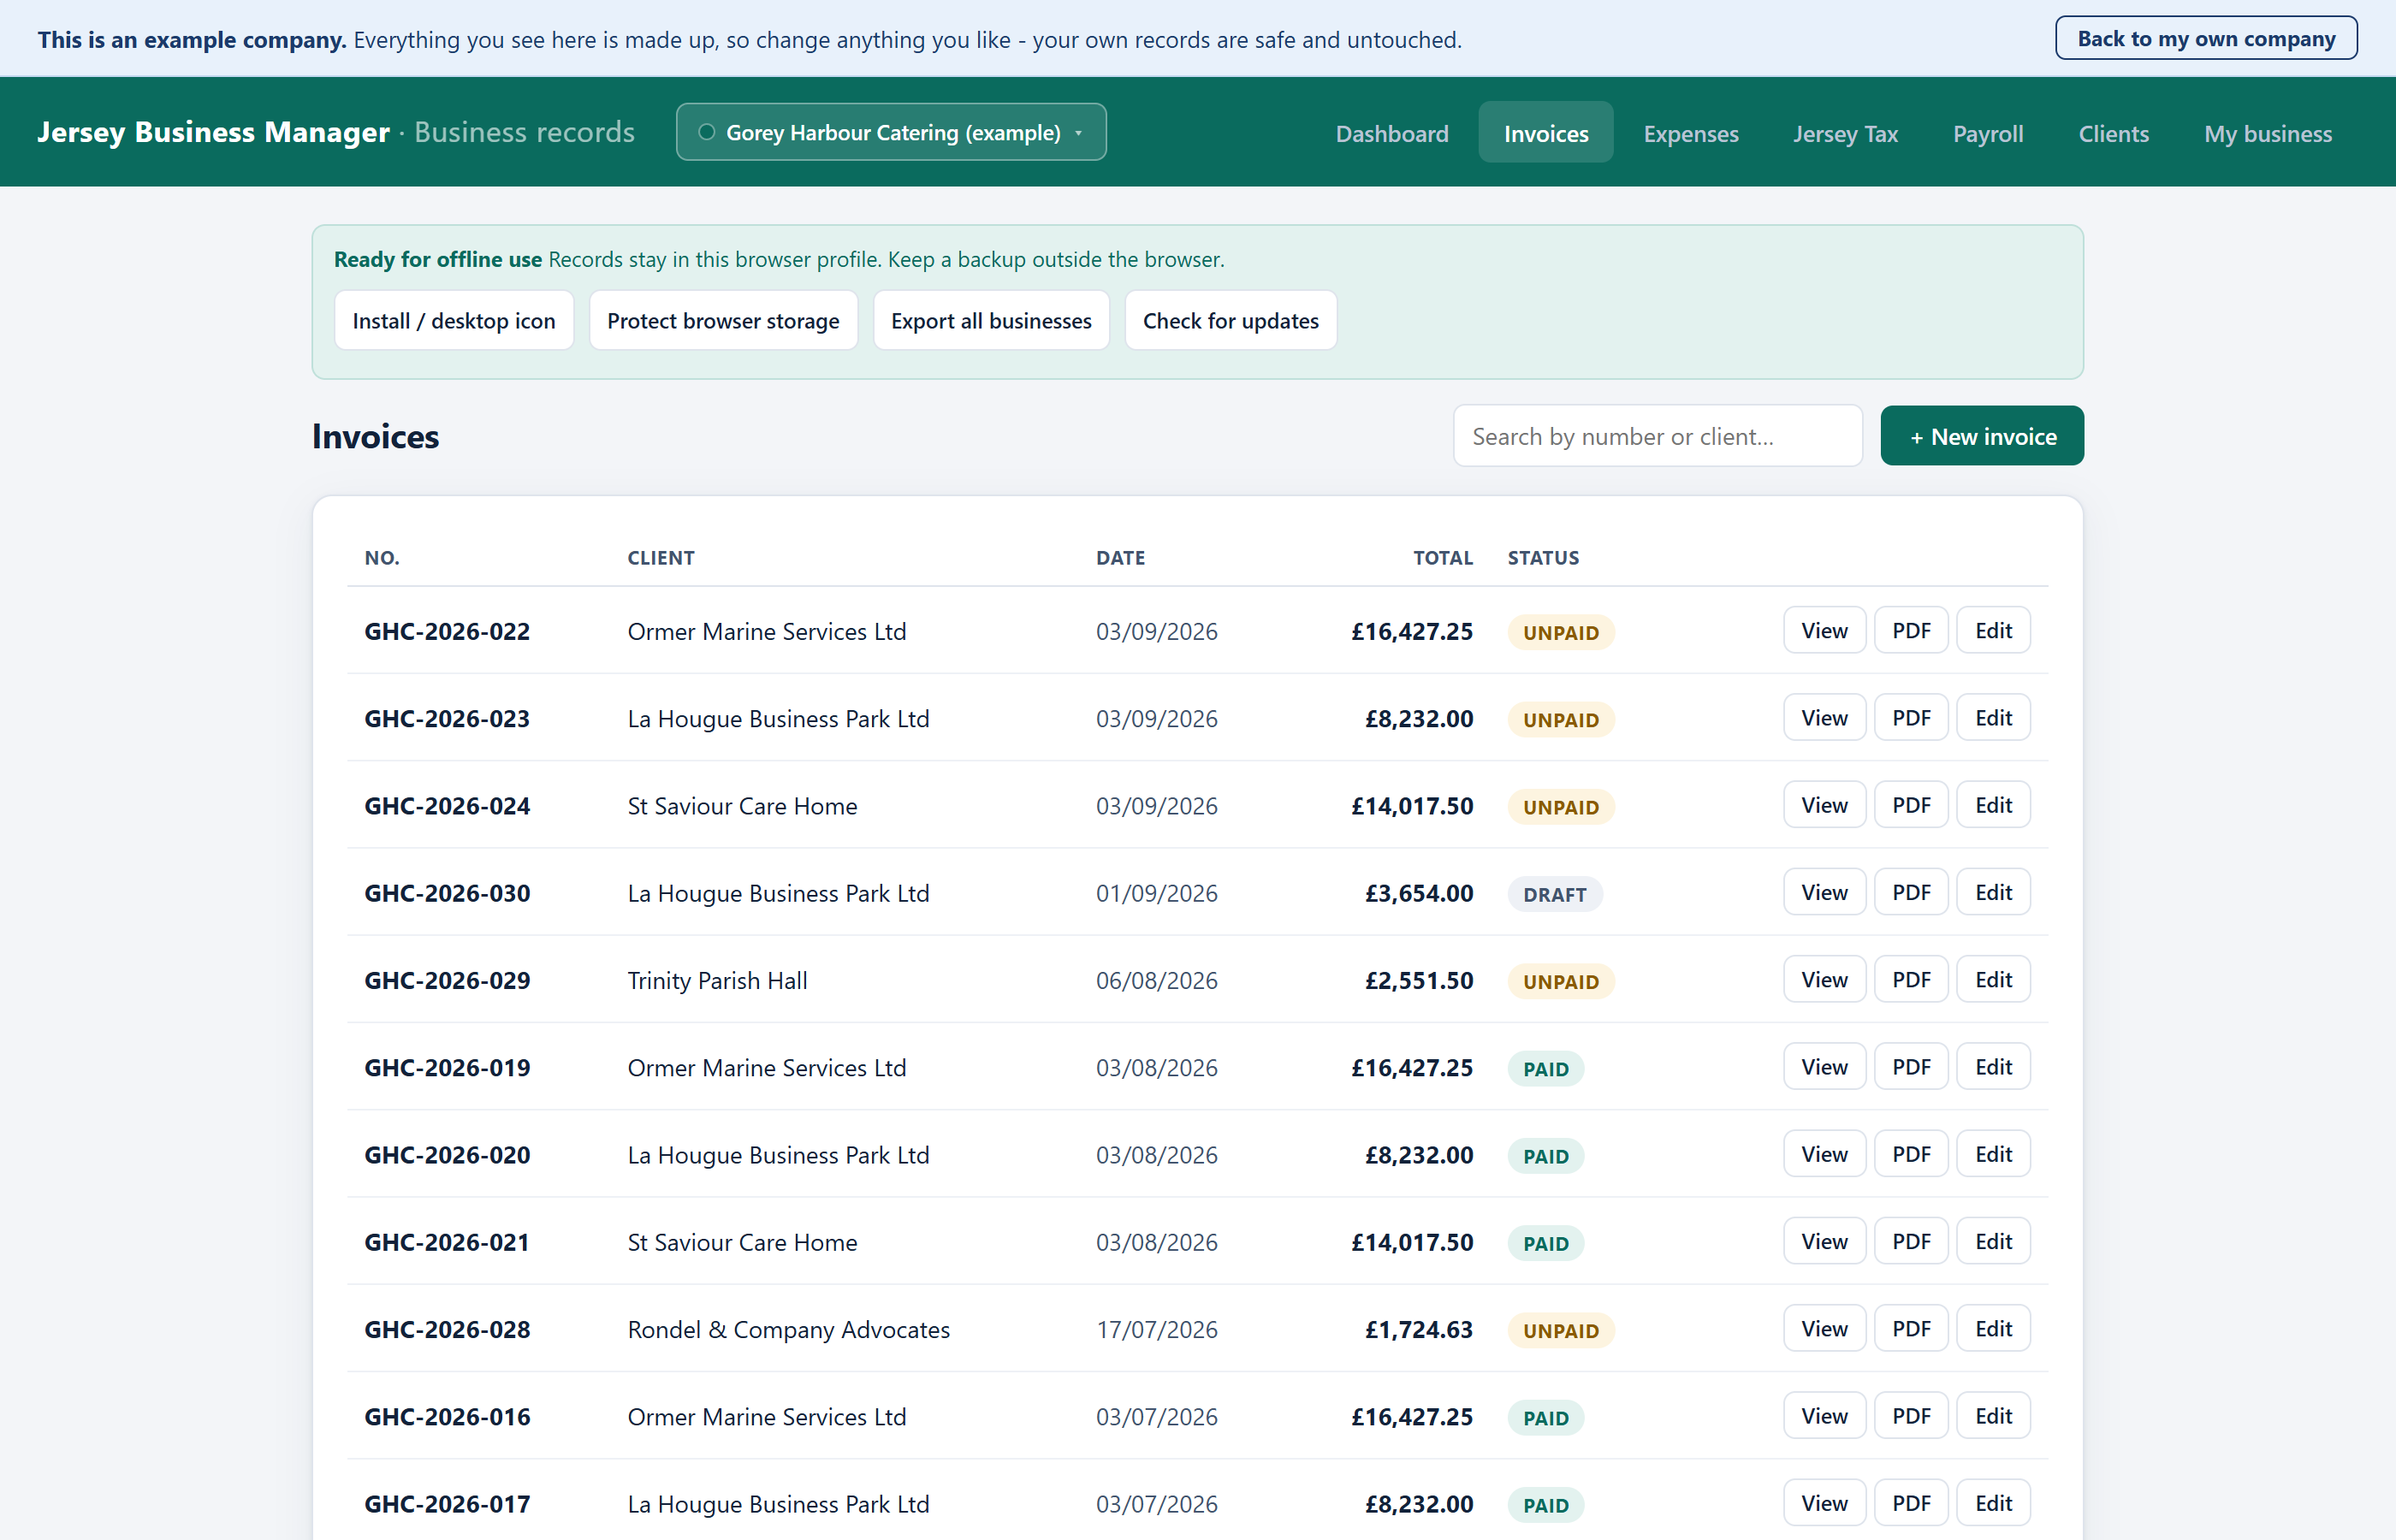Open the Invoices tab
Screen dimensions: 2396x1540
[1545, 133]
